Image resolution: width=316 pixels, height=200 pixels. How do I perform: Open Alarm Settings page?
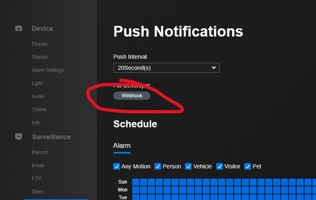[48, 70]
